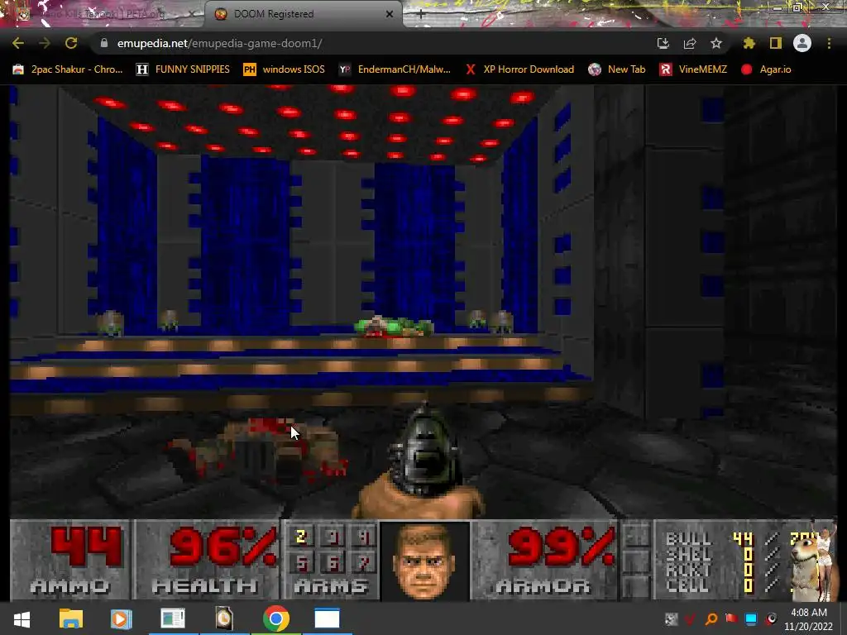Image resolution: width=847 pixels, height=635 pixels.
Task: Open the XP Horror Download bookmark
Action: point(519,69)
